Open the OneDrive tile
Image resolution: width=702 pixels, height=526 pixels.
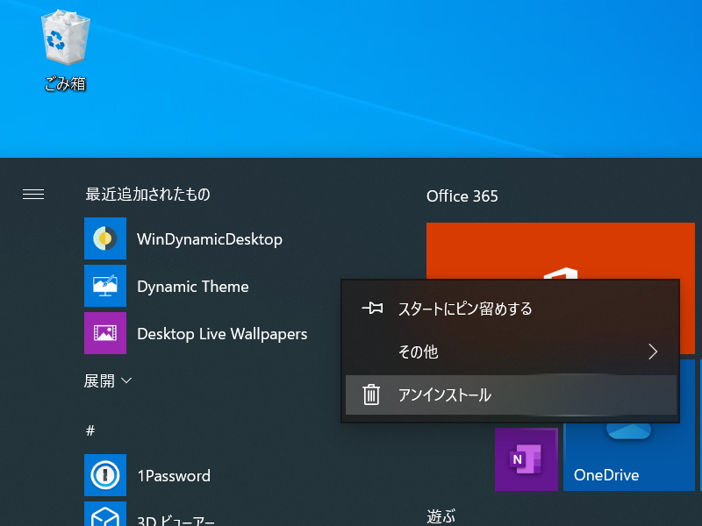pos(628,456)
